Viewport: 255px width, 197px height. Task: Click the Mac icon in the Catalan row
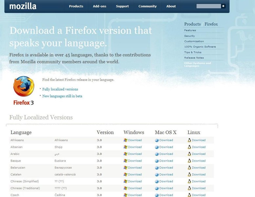(x=157, y=175)
